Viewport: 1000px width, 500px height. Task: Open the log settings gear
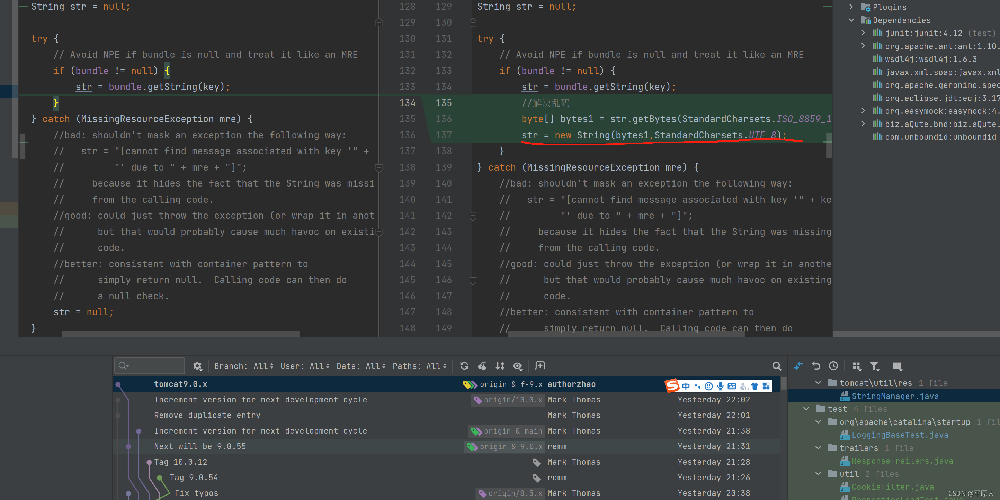(197, 366)
